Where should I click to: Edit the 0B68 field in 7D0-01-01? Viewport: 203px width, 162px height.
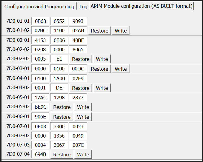(x=40, y=21)
